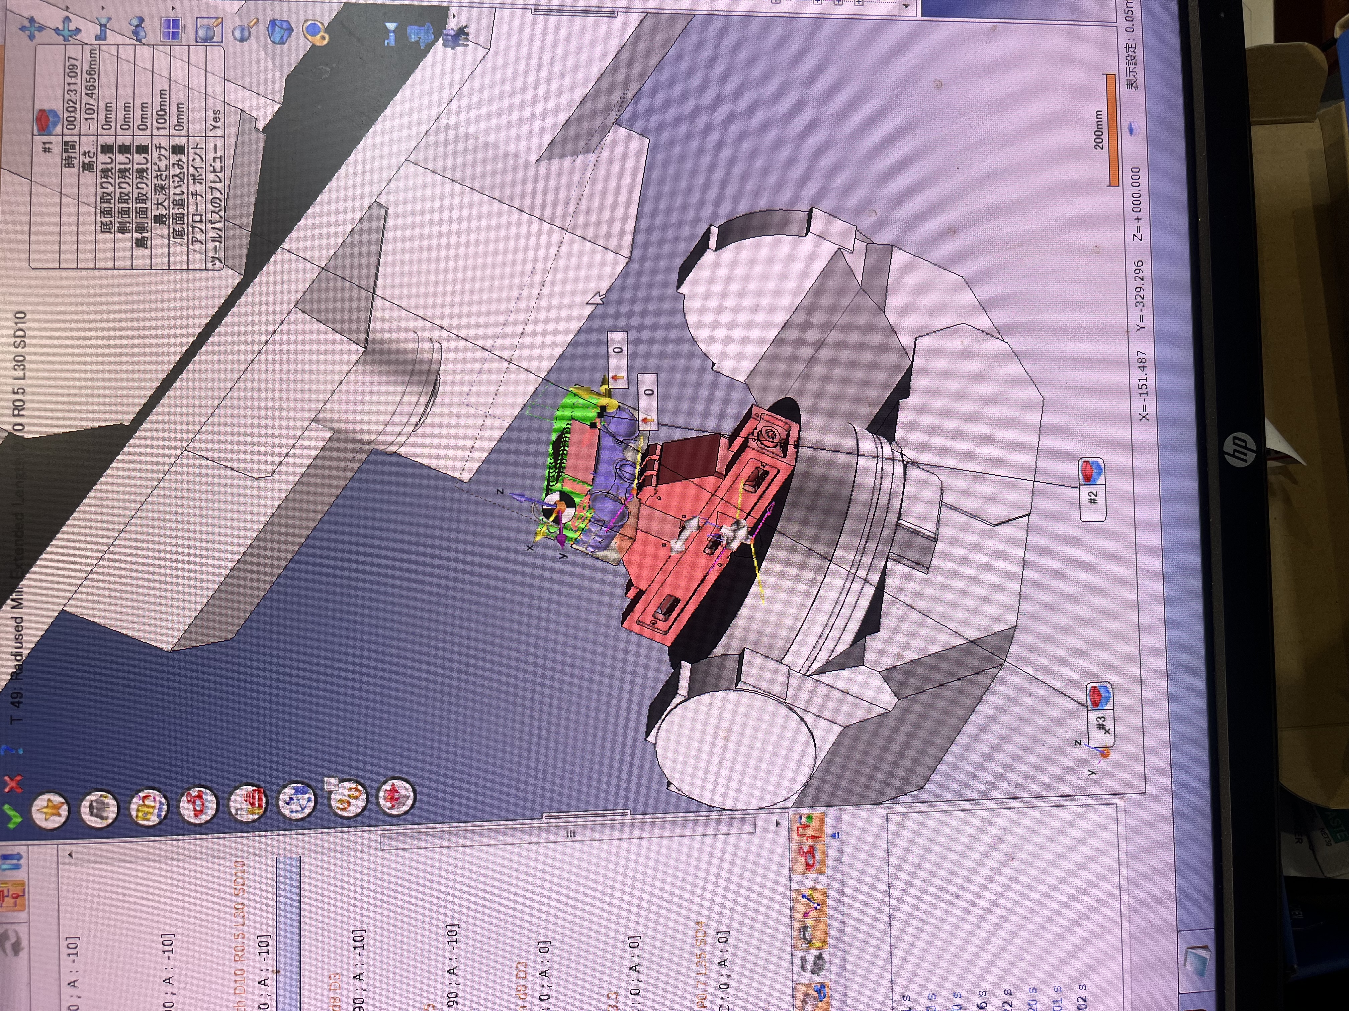Image resolution: width=1349 pixels, height=1011 pixels.
Task: Click the second blue tool icon in toolbar
Action: [x=390, y=33]
